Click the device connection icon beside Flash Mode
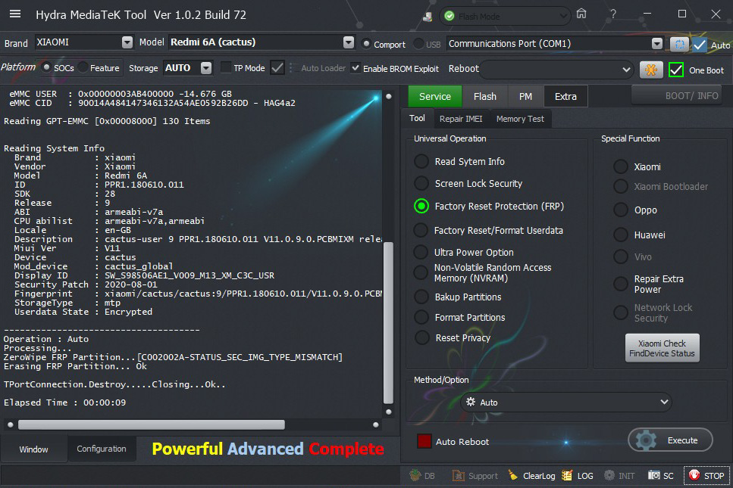The width and height of the screenshot is (733, 488). click(428, 17)
